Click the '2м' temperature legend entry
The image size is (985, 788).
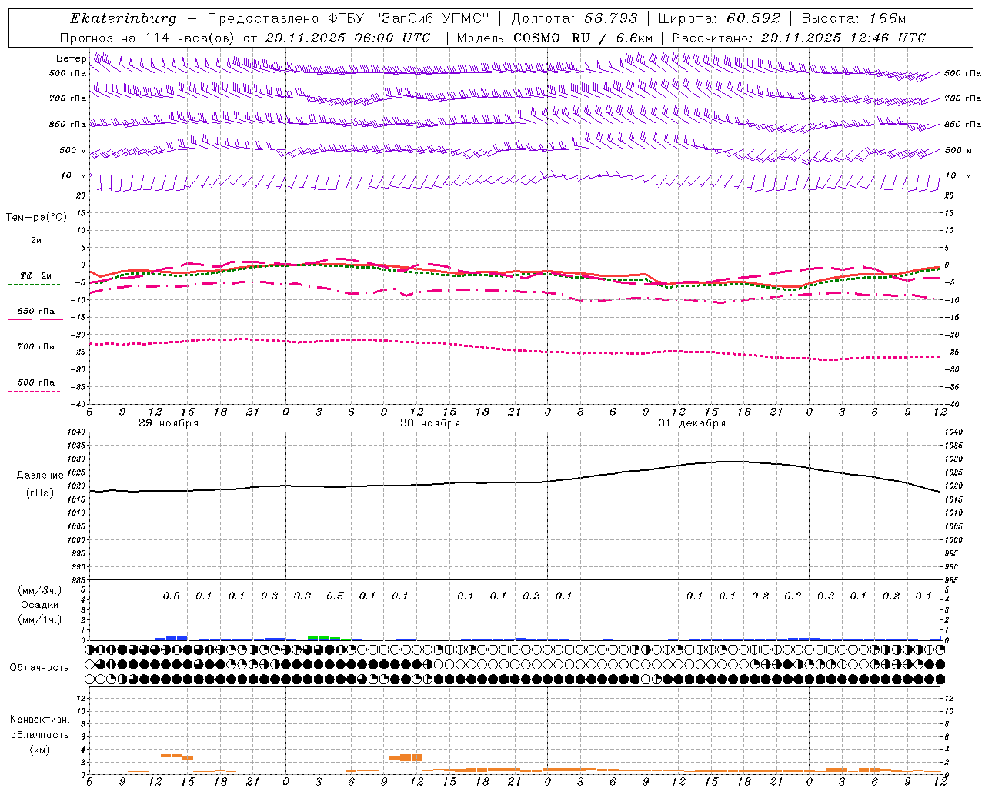[x=36, y=241]
